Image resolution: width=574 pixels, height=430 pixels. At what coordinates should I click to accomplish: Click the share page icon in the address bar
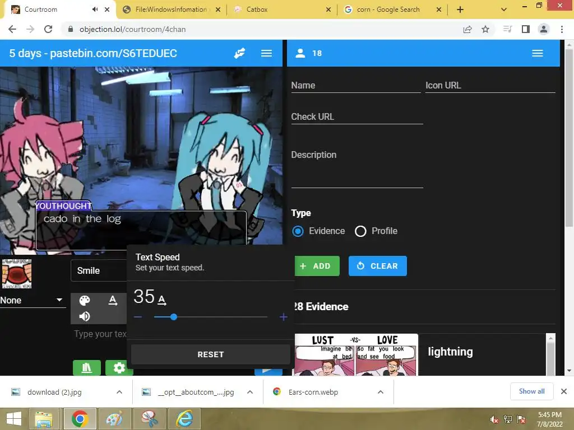click(x=467, y=29)
